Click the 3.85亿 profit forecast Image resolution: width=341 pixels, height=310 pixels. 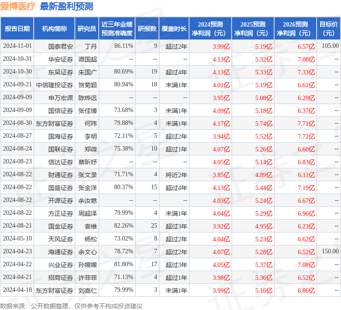221,175
